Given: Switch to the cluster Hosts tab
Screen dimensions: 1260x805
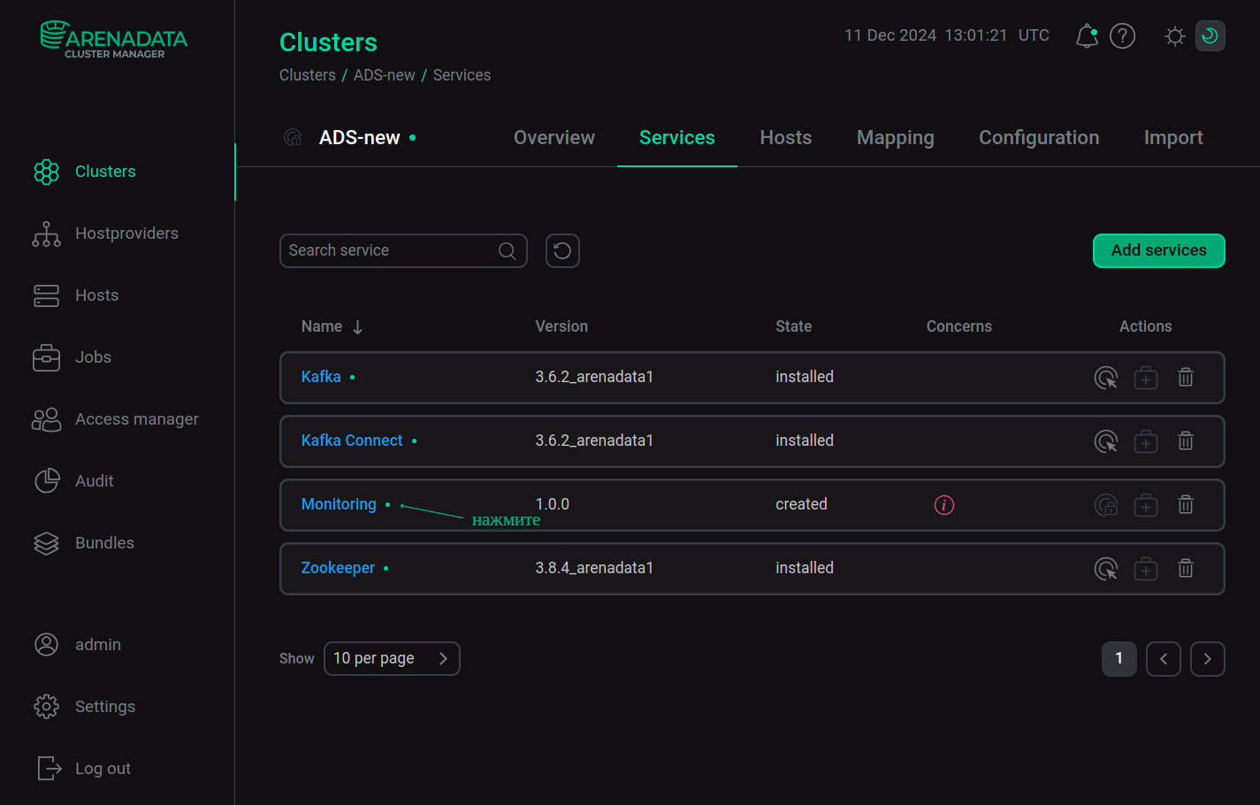Looking at the screenshot, I should pos(786,138).
